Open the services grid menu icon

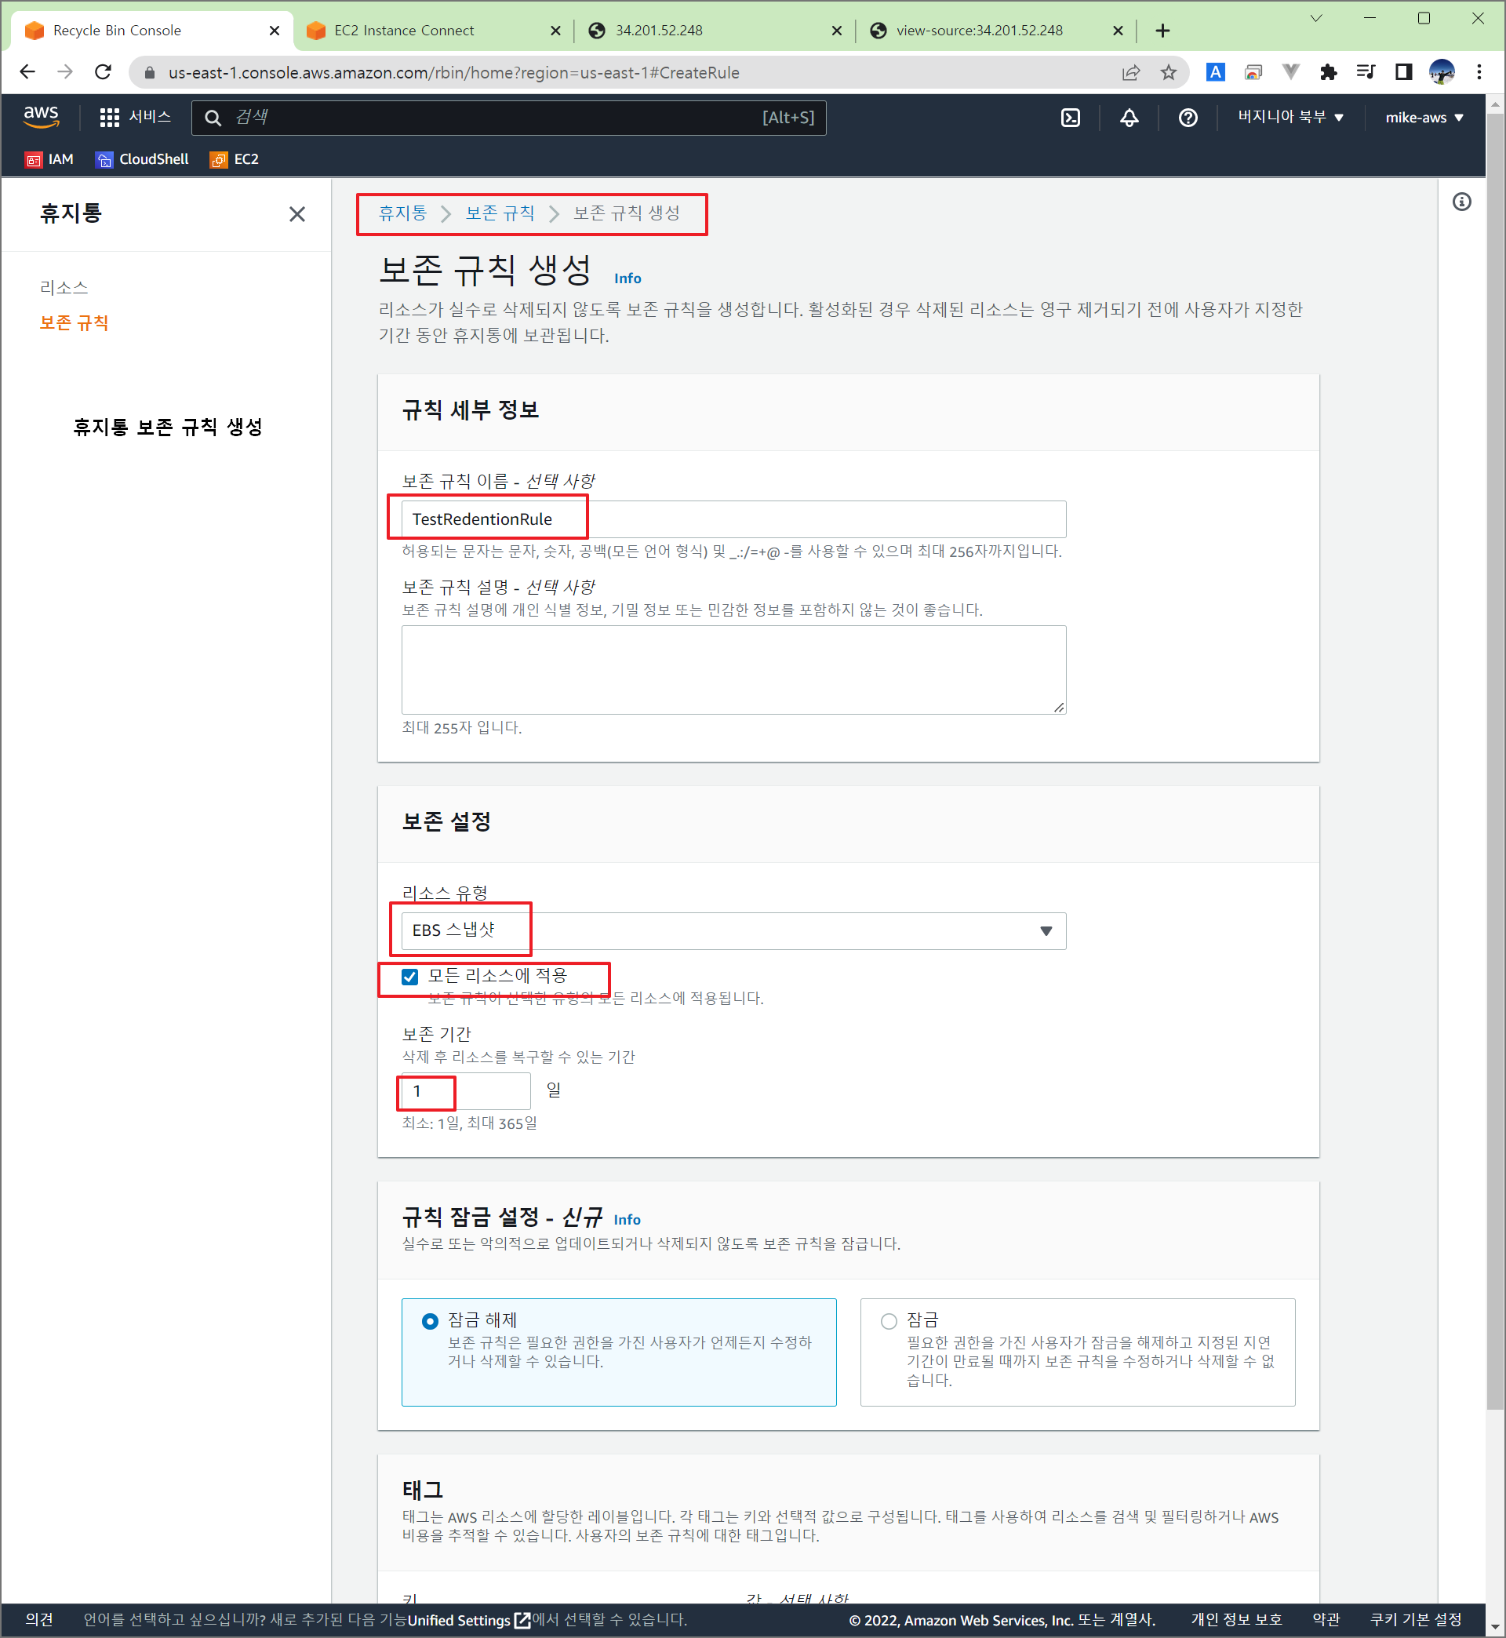[x=109, y=118]
